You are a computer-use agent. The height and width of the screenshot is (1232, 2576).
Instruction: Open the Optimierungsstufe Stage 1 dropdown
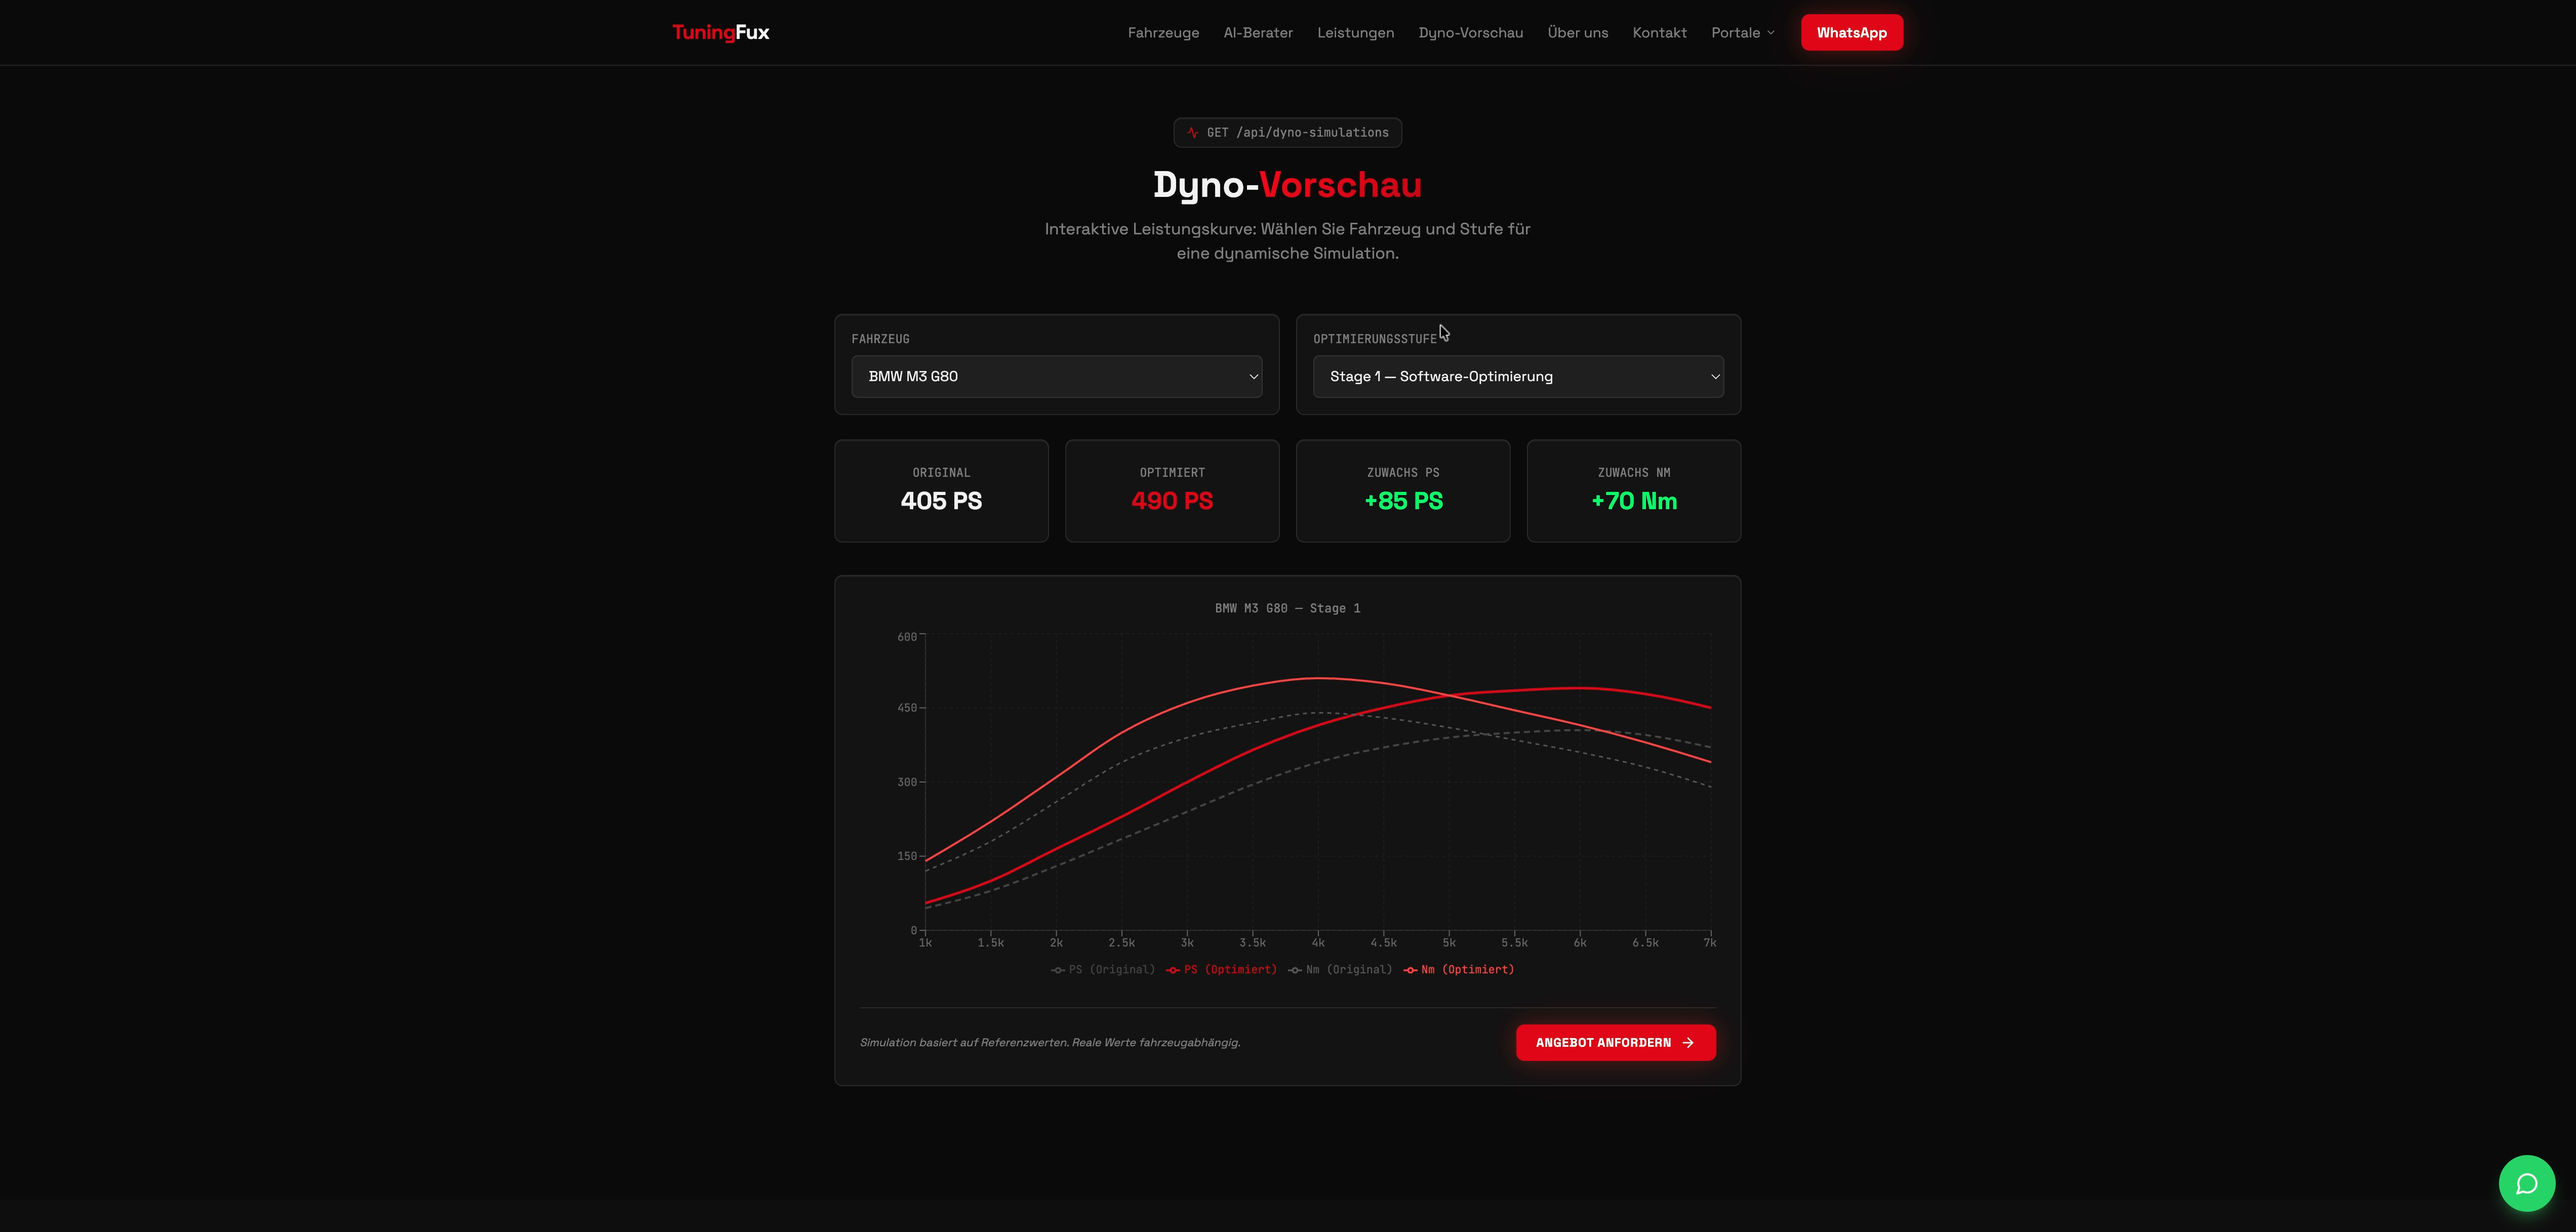[1518, 376]
